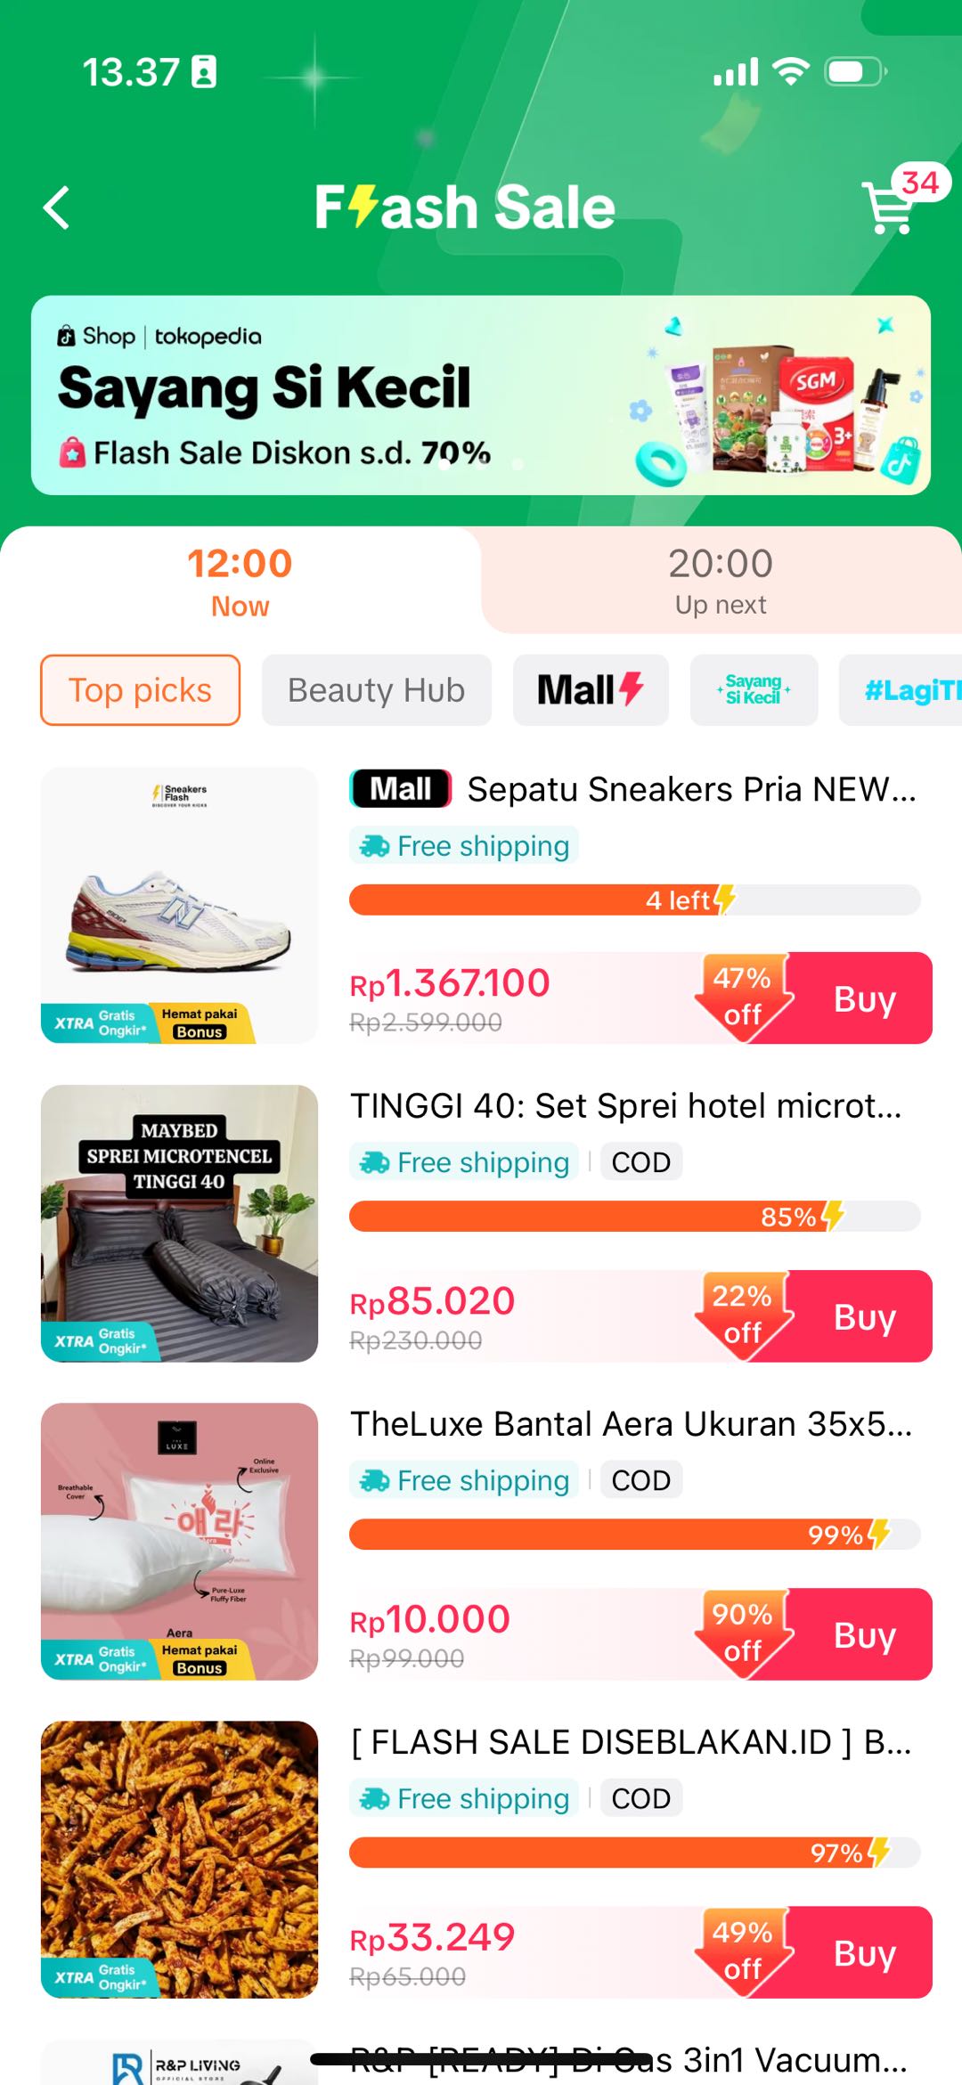This screenshot has width=962, height=2085.
Task: Tap the free shipping truck icon on sneakers
Action: click(x=374, y=846)
